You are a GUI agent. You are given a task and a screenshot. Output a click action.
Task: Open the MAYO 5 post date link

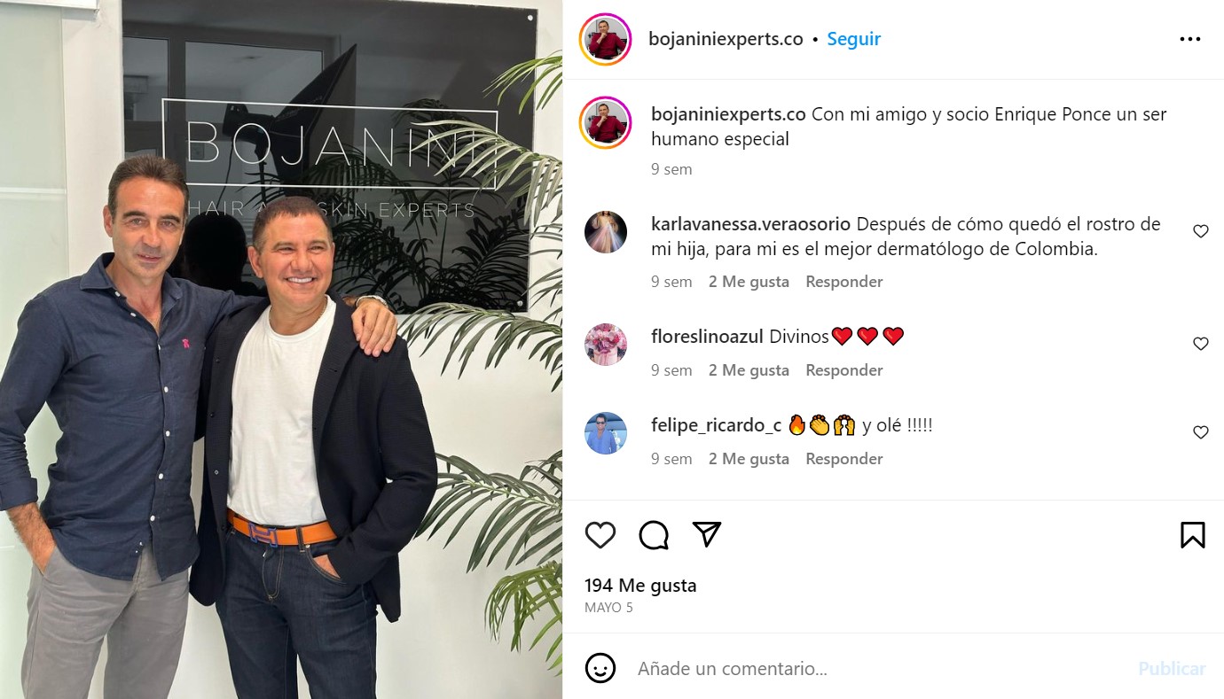608,608
